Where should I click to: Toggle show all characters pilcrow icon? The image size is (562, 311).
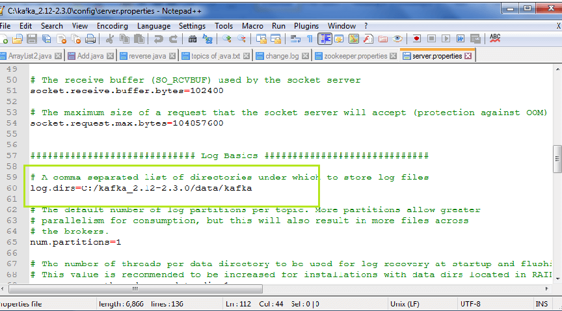tap(310, 39)
